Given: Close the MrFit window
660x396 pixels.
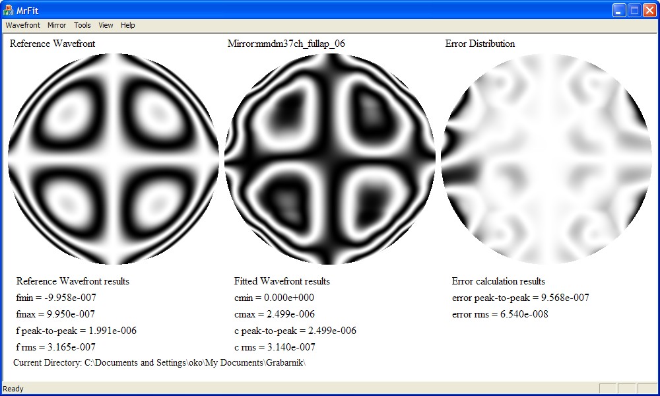Looking at the screenshot, I should coord(649,10).
